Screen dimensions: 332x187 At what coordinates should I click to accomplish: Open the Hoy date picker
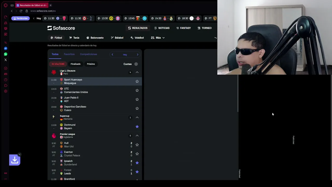[125, 55]
